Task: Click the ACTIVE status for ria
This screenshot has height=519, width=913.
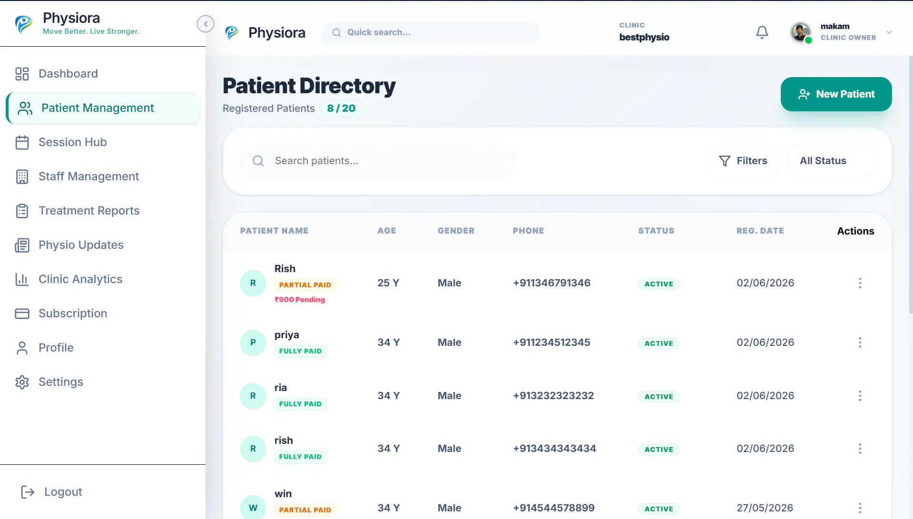Action: 659,397
